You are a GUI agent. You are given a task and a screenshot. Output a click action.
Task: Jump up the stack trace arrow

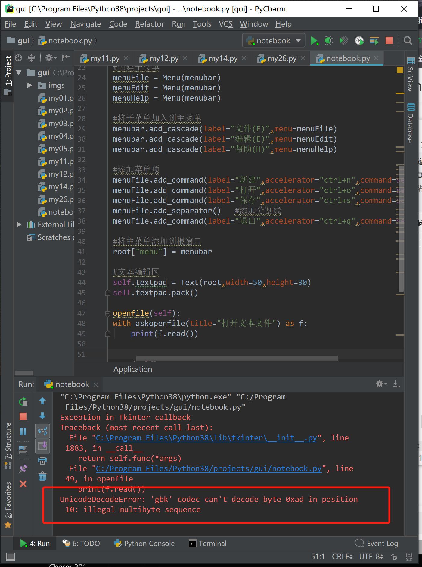point(42,401)
